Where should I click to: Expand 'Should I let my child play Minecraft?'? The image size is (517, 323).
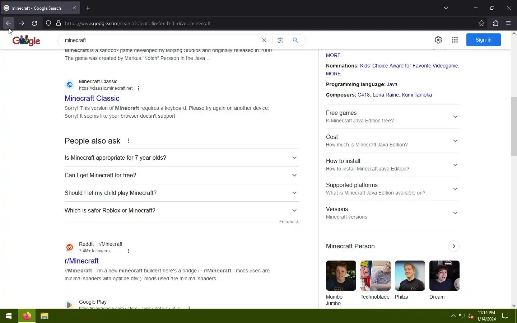point(182,193)
